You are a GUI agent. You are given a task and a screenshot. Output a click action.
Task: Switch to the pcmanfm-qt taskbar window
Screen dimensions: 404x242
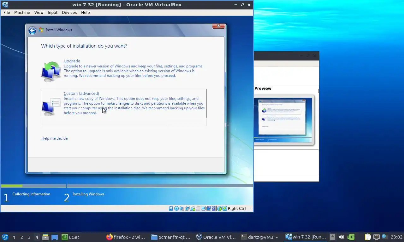171,237
